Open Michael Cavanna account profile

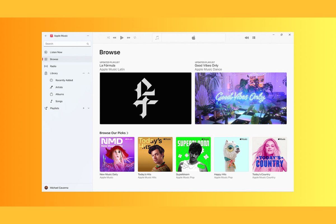tap(59, 188)
